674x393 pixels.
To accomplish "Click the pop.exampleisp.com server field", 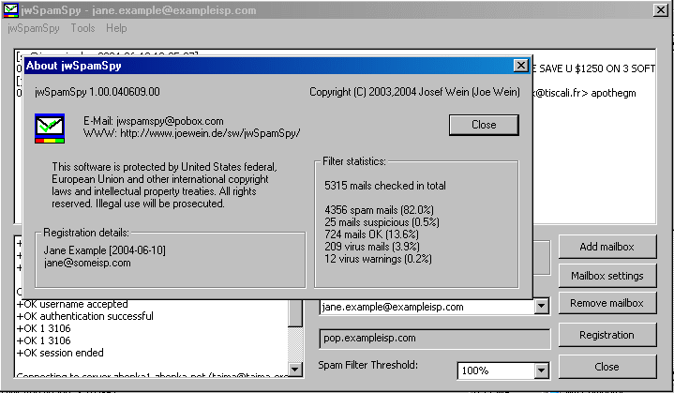I will [x=435, y=339].
